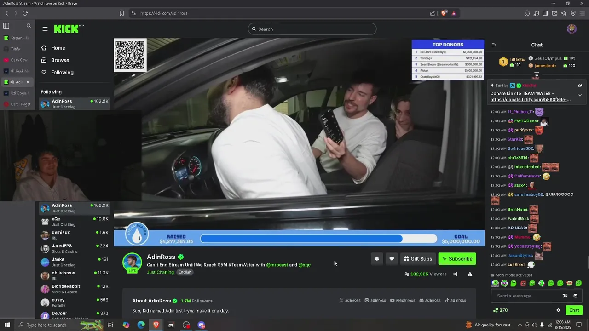This screenshot has width=589, height=331.
Task: Click the Brave Rewards triangle icon
Action: (x=454, y=13)
